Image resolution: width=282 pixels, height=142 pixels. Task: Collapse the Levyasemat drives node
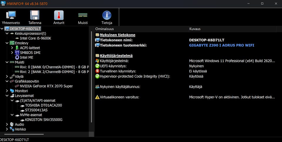tap(7, 96)
